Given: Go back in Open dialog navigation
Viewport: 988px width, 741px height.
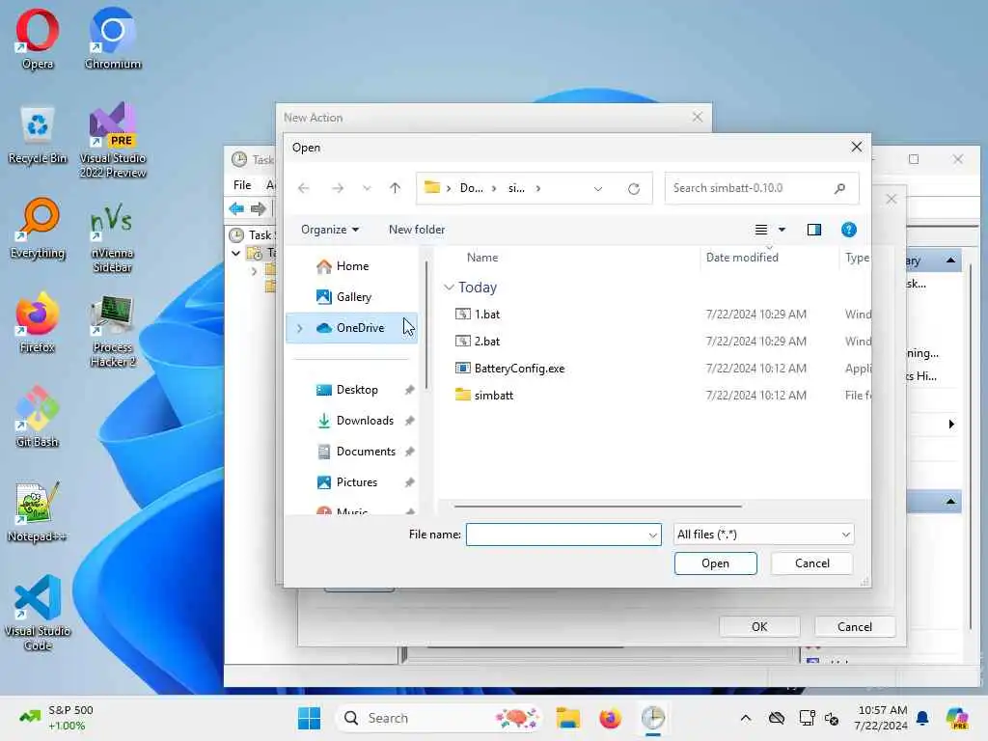Looking at the screenshot, I should point(304,188).
